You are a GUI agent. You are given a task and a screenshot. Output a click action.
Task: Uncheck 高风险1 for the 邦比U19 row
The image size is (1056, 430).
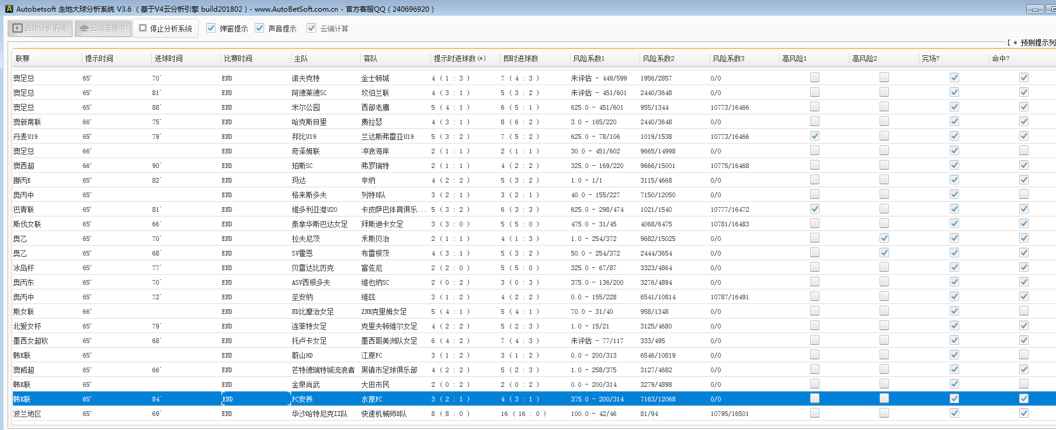point(815,136)
